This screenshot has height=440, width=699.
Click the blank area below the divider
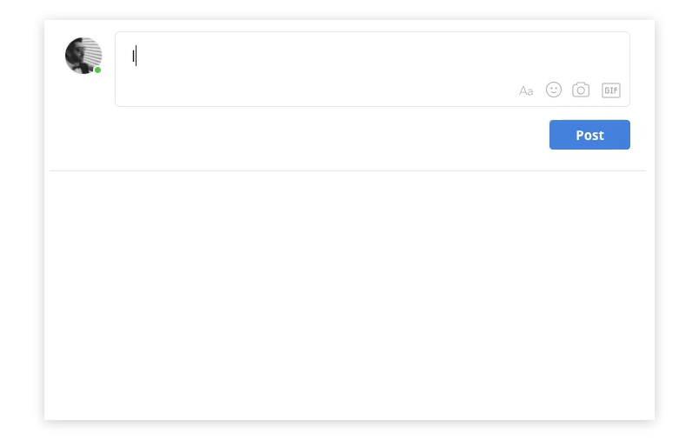pyautogui.click(x=348, y=296)
